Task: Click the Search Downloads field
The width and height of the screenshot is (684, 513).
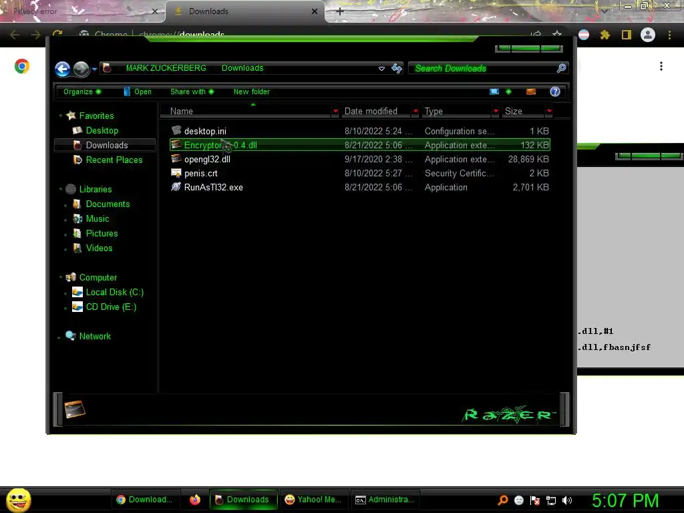Action: click(488, 68)
